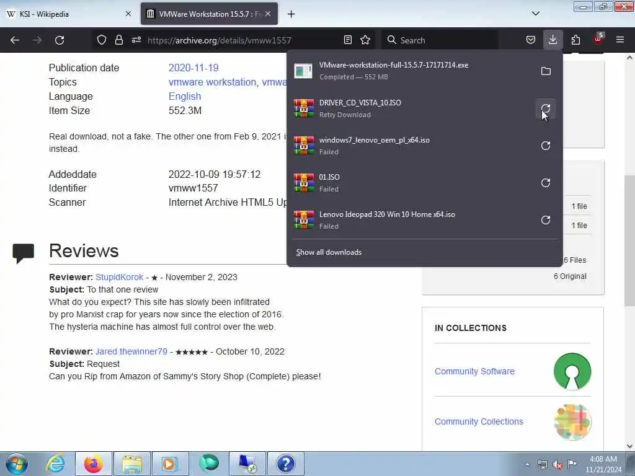This screenshot has width=635, height=476.
Task: Click Community Software green logo thumbnail
Action: pos(572,371)
